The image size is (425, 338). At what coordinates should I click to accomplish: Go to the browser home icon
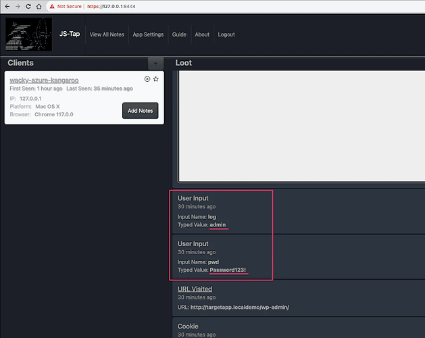[39, 6]
